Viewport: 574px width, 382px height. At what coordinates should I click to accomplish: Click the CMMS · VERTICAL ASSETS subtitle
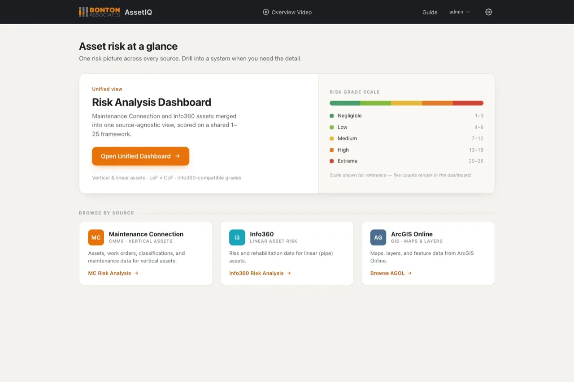point(141,241)
